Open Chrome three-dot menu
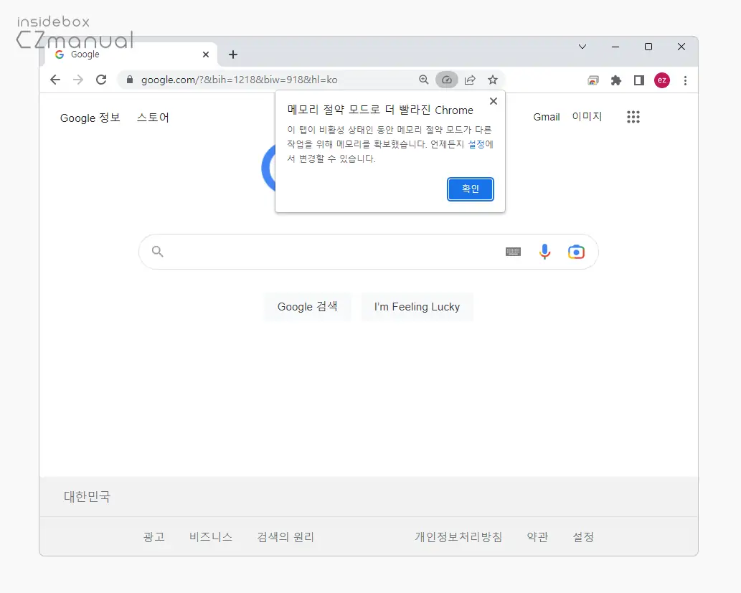The width and height of the screenshot is (741, 593). click(x=685, y=80)
